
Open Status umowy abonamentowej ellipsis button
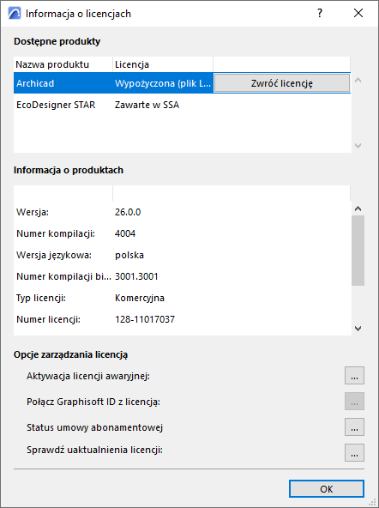click(x=354, y=427)
